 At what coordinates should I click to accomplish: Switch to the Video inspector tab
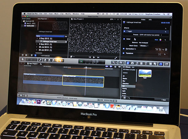pos(143,19)
